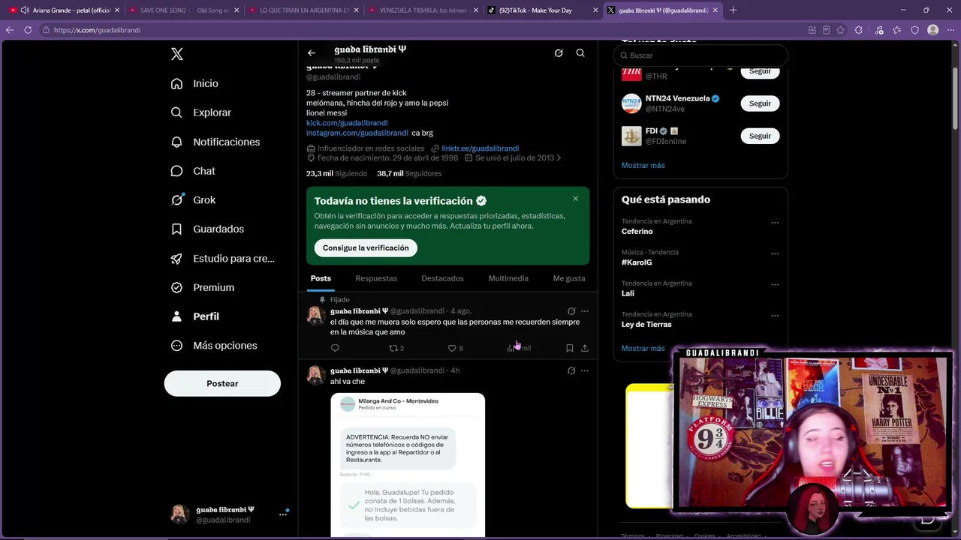Click the Buscar search field

[x=700, y=55]
